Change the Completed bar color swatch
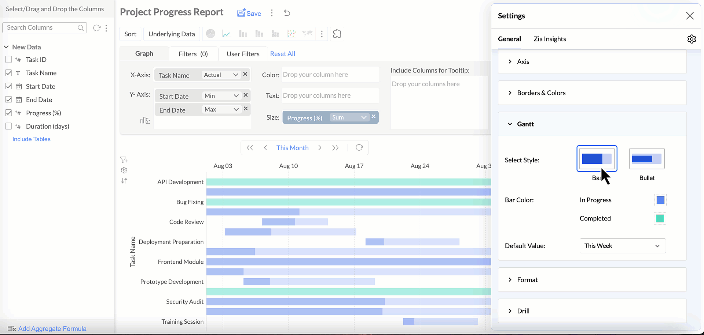Image resolution: width=704 pixels, height=335 pixels. pos(660,219)
